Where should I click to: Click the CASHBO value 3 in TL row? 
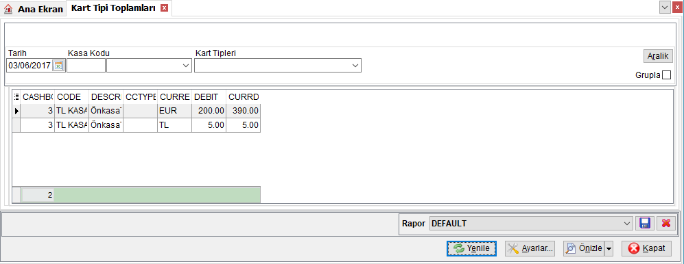38,125
